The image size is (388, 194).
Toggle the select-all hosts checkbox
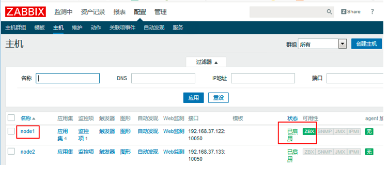(11, 118)
